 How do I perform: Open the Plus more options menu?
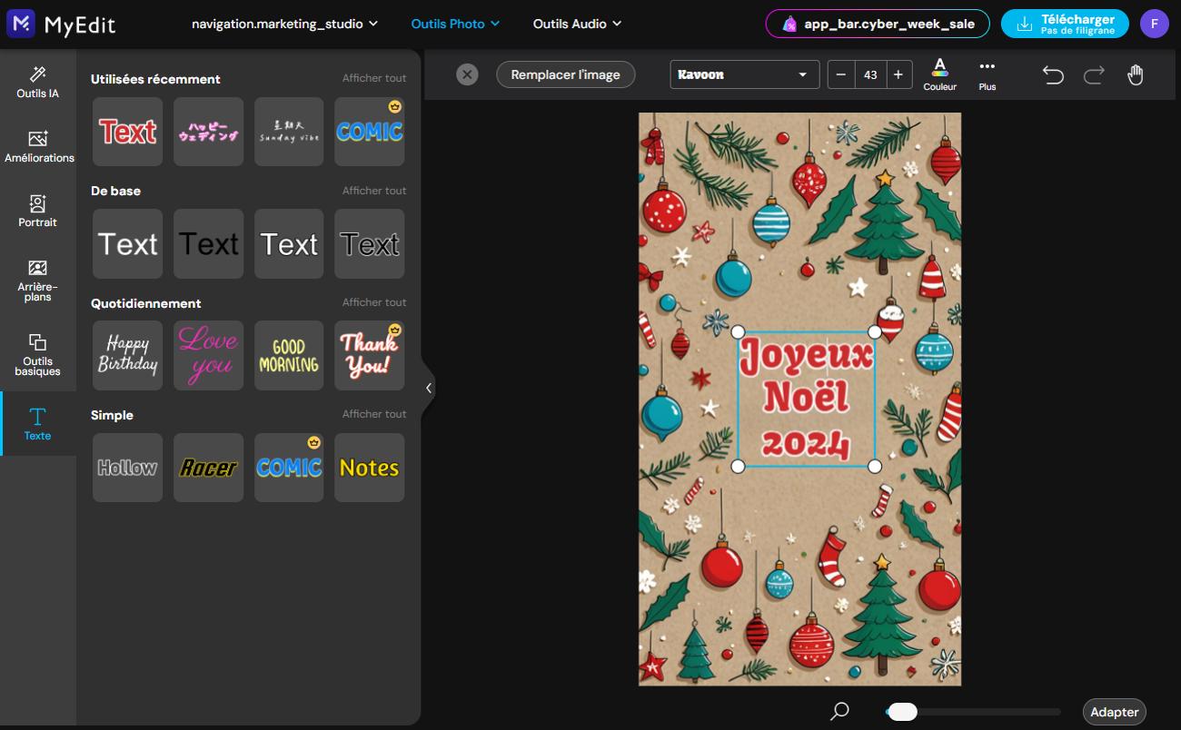click(987, 74)
